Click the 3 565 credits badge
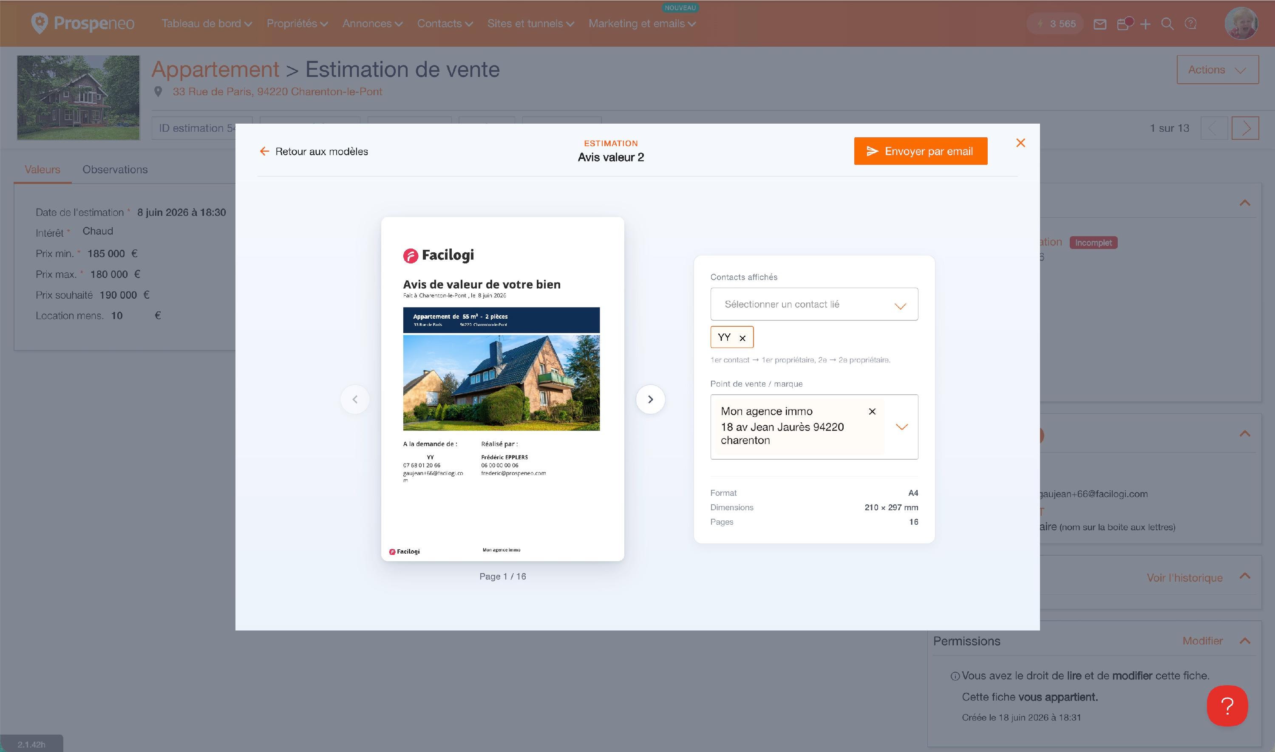The height and width of the screenshot is (752, 1275). [x=1055, y=24]
